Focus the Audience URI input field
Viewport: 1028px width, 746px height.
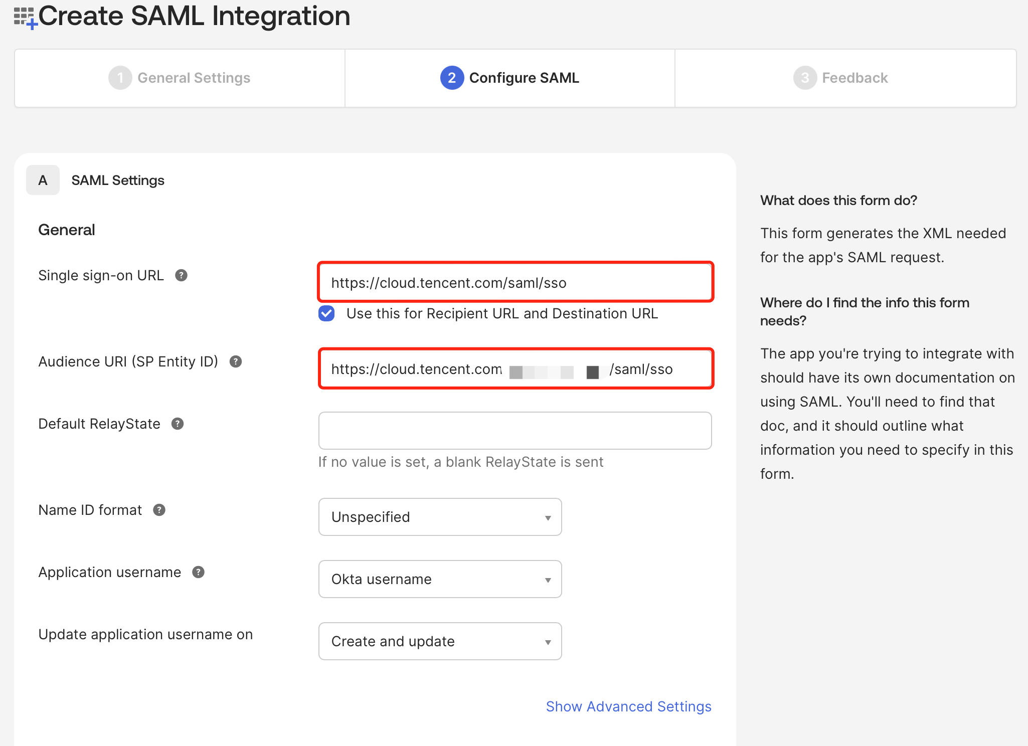(515, 369)
